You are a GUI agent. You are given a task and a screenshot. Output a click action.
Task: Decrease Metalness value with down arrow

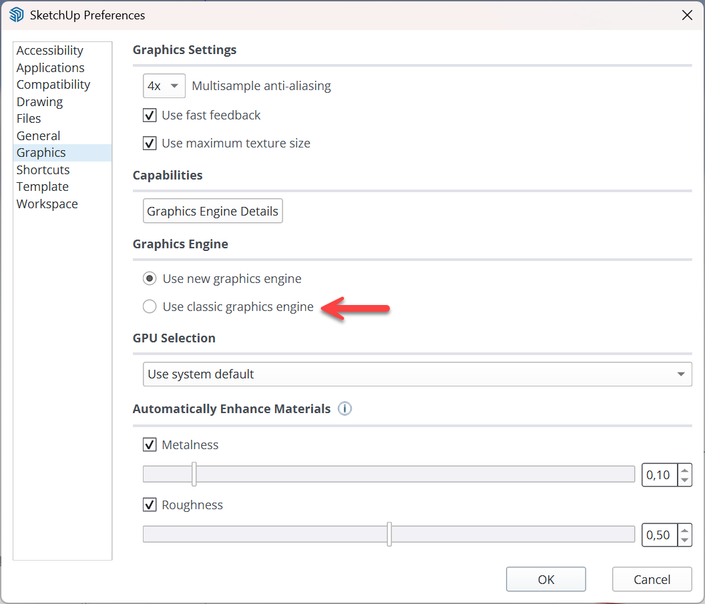[x=684, y=480]
